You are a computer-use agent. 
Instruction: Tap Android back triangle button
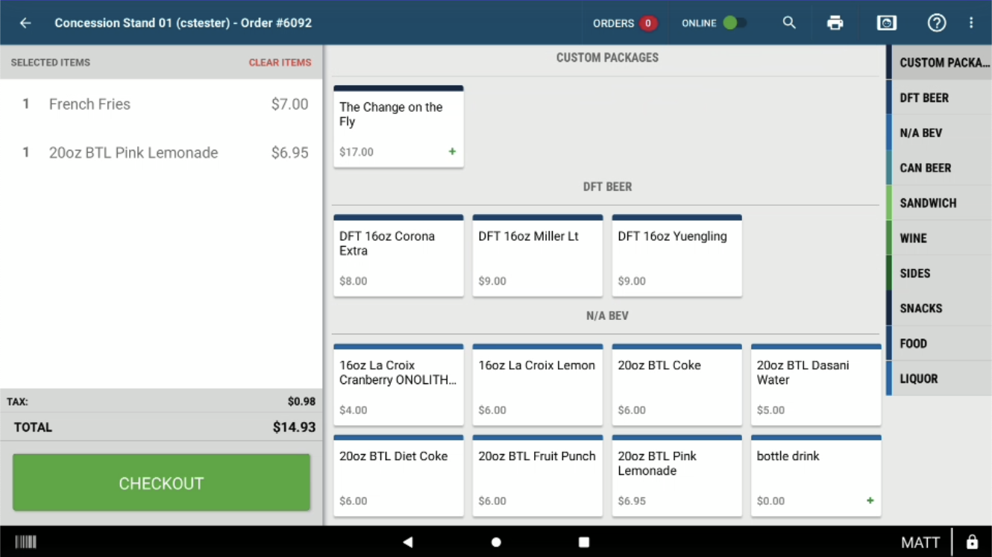pyautogui.click(x=408, y=542)
